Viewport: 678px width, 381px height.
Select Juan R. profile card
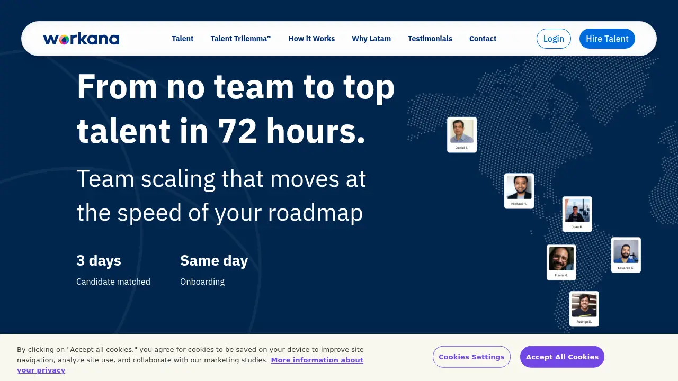click(577, 214)
